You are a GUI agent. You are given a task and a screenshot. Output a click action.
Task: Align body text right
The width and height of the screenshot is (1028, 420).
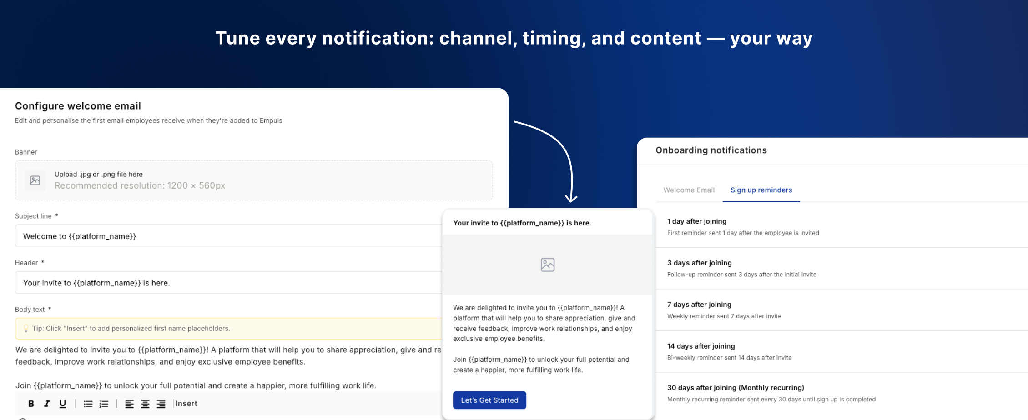[161, 404]
